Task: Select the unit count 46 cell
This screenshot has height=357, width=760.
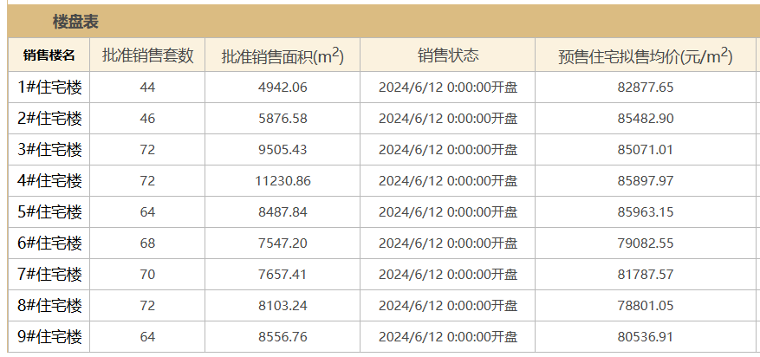Action: [147, 119]
